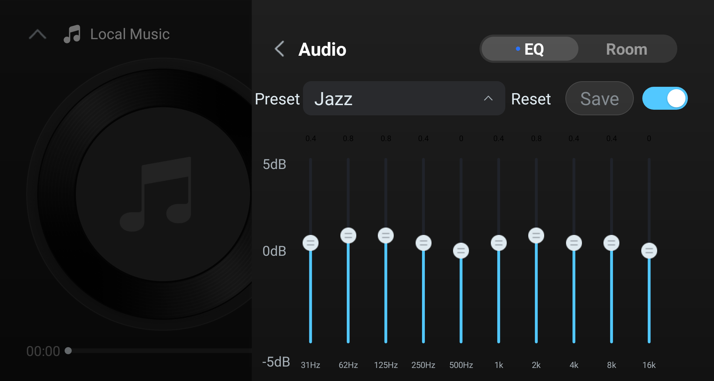Click the 250Hz slider handle
Viewport: 714px width, 381px height.
point(423,243)
